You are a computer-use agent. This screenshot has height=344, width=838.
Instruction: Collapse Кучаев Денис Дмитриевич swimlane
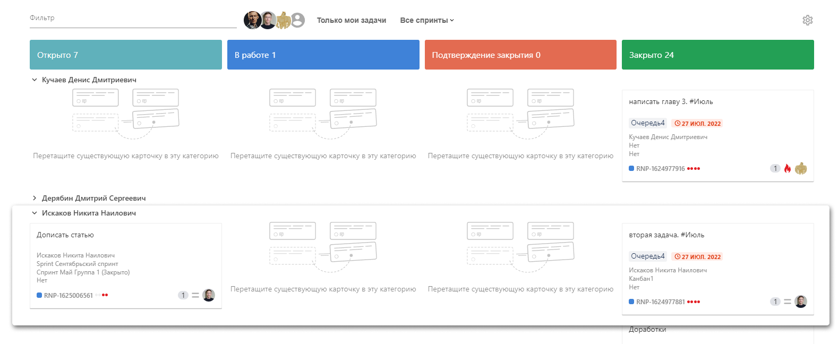35,80
